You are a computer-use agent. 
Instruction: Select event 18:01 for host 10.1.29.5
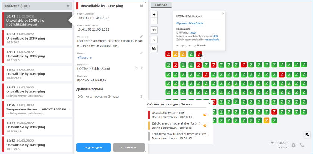click(37, 56)
